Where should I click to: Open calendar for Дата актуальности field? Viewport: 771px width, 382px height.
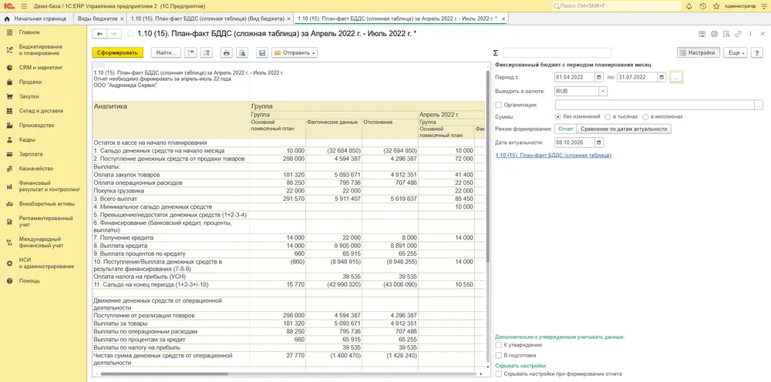[x=598, y=142]
